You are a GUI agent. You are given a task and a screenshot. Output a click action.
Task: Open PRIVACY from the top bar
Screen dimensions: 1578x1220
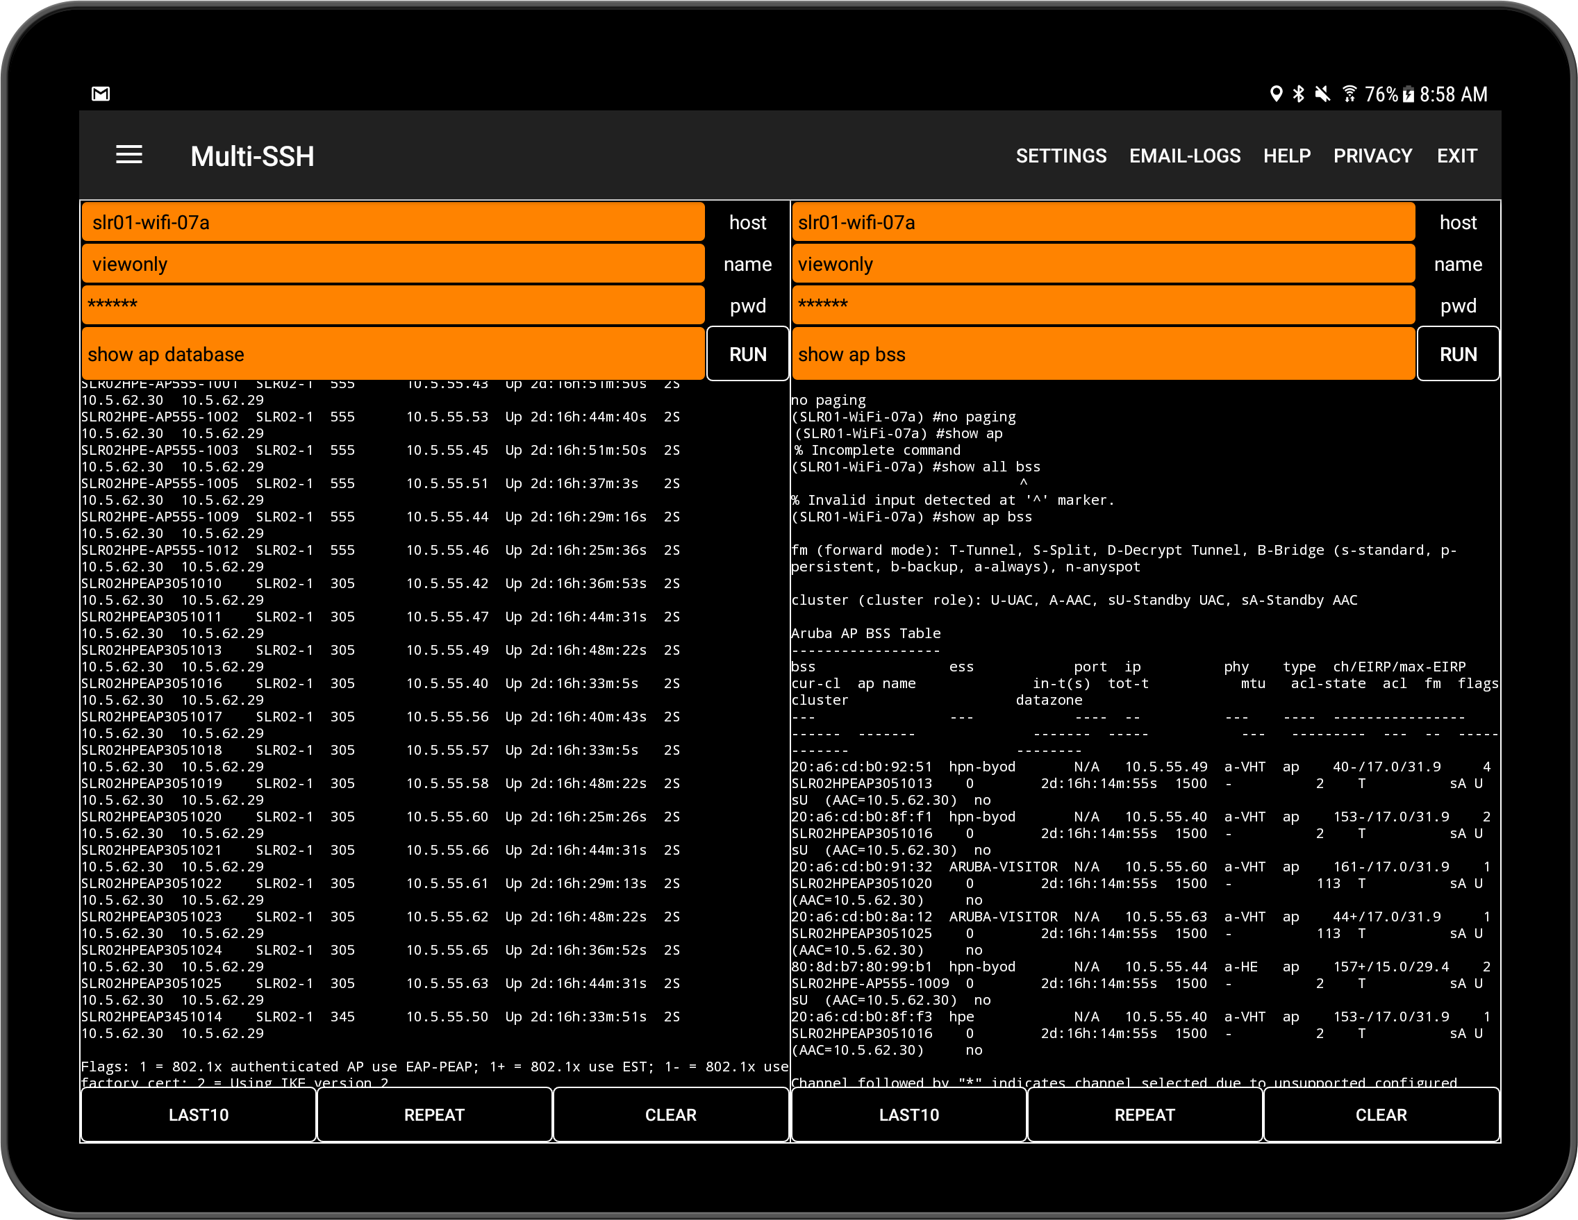tap(1372, 156)
